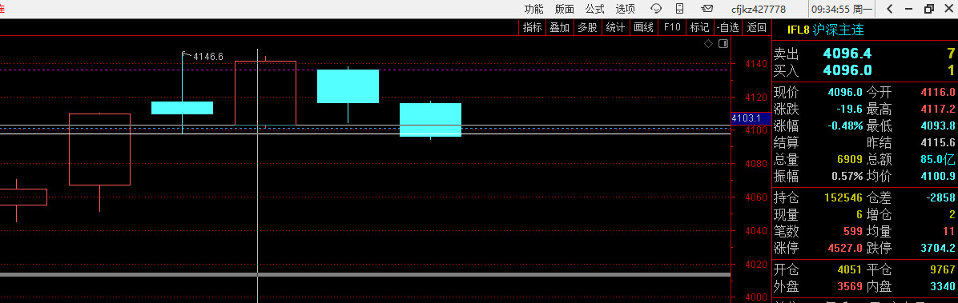Click the back arrow in title bar
Viewport: 958px width, 303px height.
890,9
